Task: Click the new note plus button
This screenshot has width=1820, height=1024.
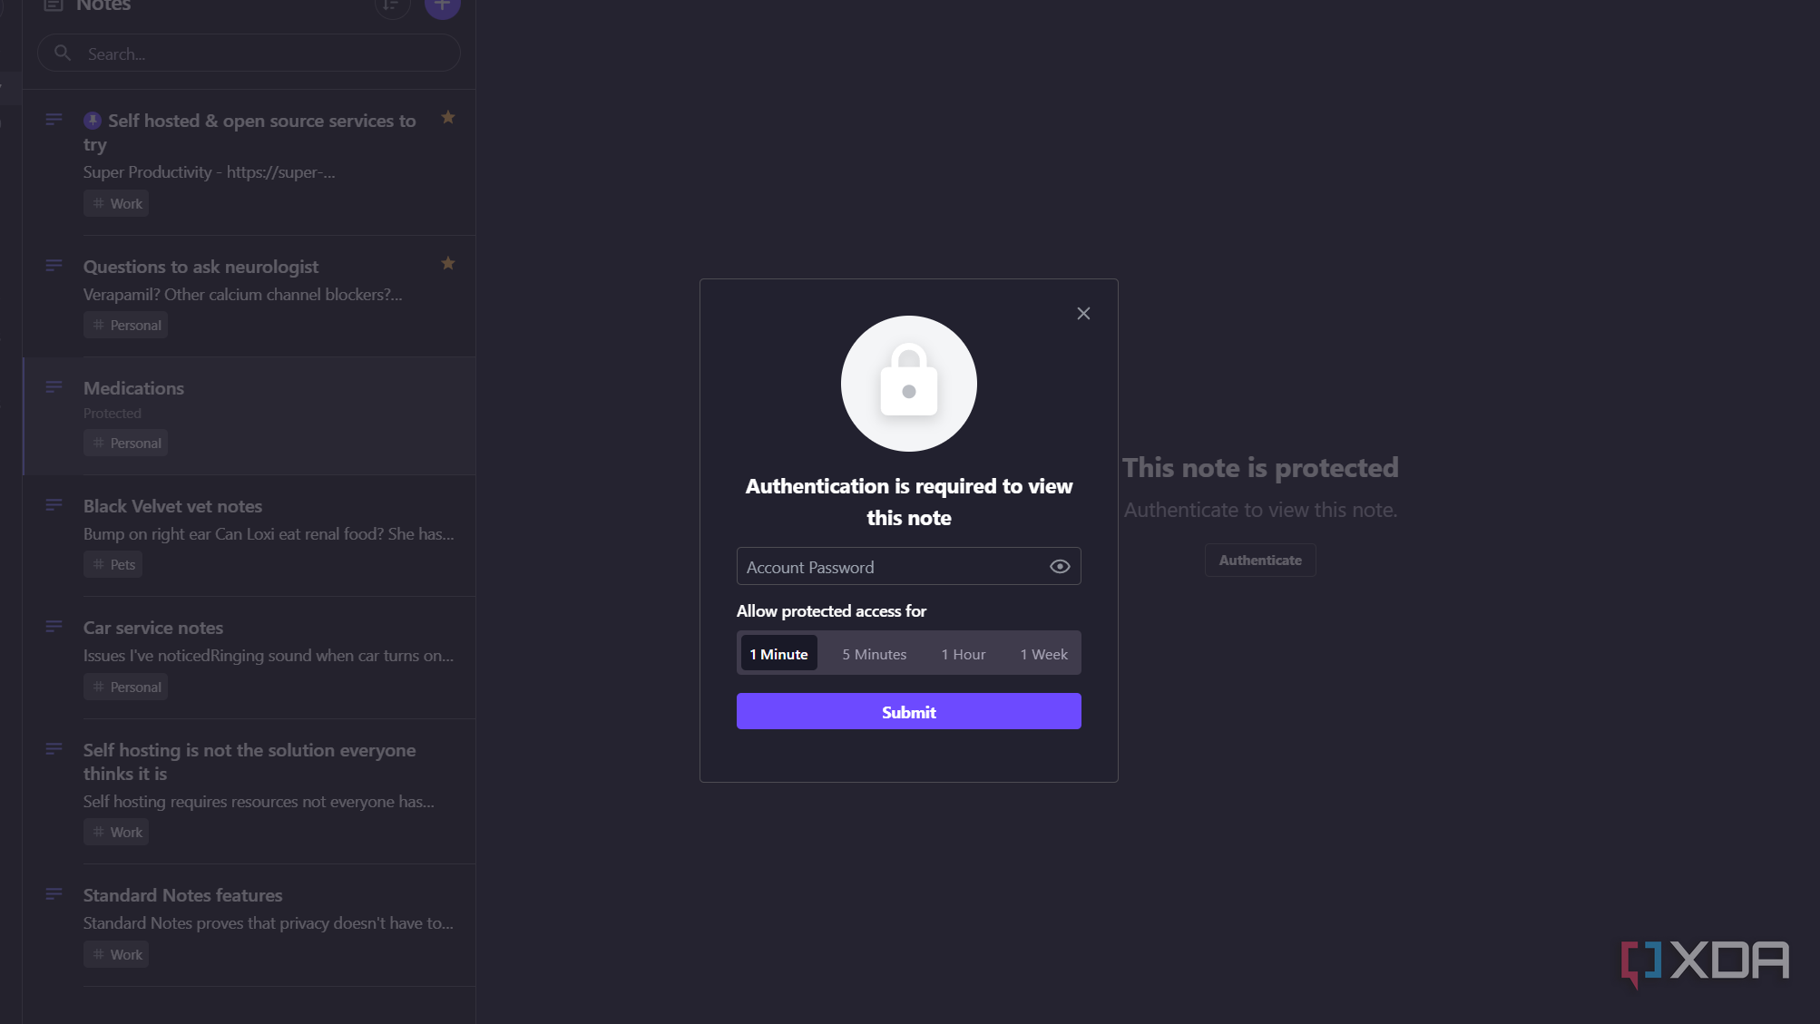Action: pyautogui.click(x=443, y=5)
